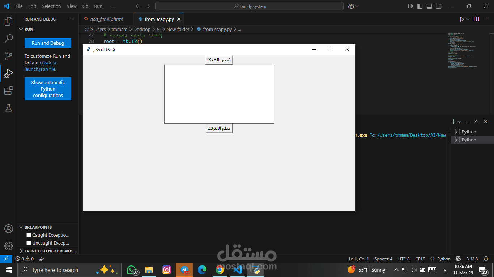This screenshot has width=494, height=277.
Task: Open editor More Actions ellipsis
Action: (486, 19)
